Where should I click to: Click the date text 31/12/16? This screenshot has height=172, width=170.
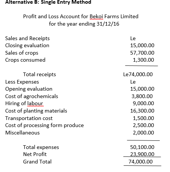(x=108, y=24)
